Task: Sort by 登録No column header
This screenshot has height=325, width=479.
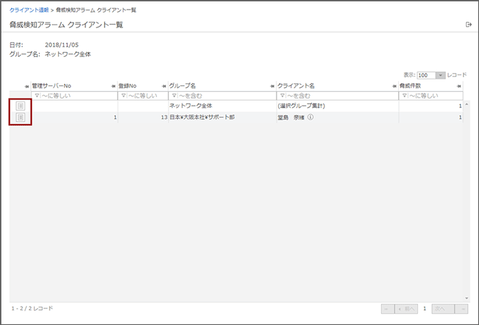Action: [127, 86]
